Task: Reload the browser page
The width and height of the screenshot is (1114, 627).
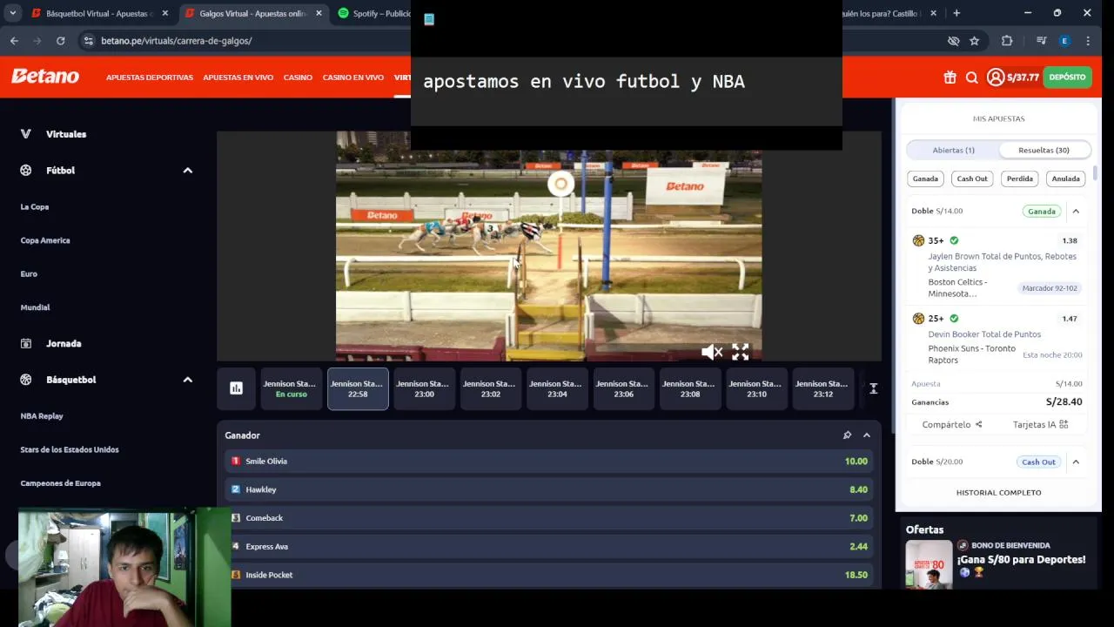Action: [60, 41]
